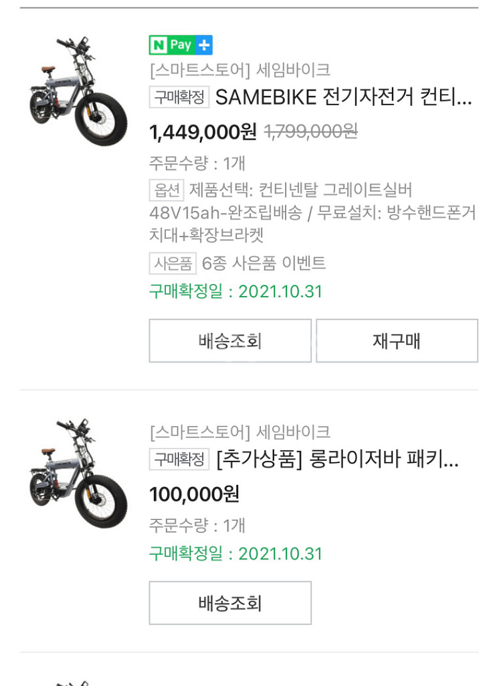Select the 1,449,000원 price
Screen dimensions: 499x686
click(203, 132)
